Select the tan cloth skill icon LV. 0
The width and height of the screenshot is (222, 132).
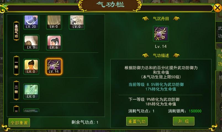(x=54, y=22)
